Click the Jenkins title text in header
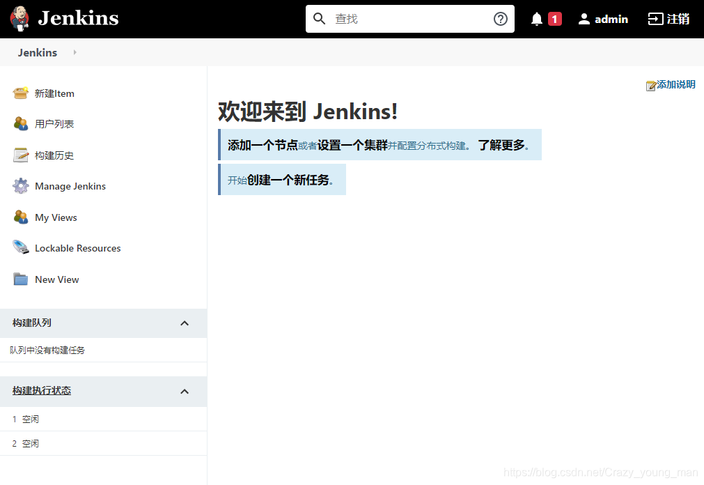Screen dimensions: 704x485 pyautogui.click(x=78, y=18)
